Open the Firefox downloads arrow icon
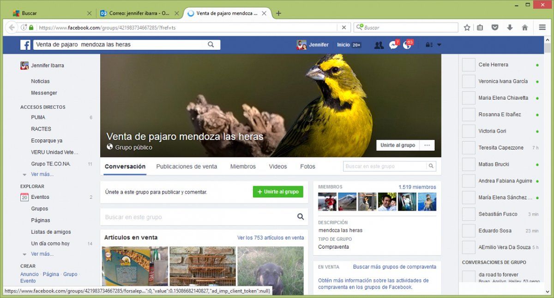The width and height of the screenshot is (554, 298). pyautogui.click(x=510, y=28)
